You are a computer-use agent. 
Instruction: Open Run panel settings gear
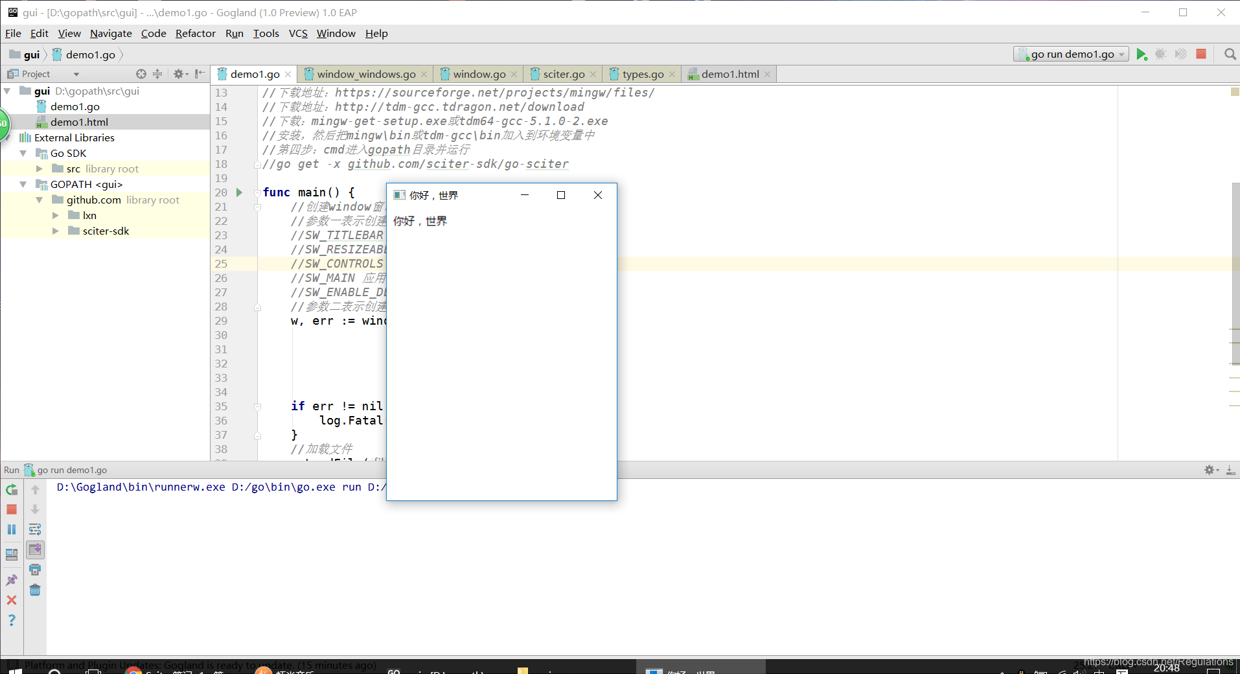click(x=1211, y=470)
